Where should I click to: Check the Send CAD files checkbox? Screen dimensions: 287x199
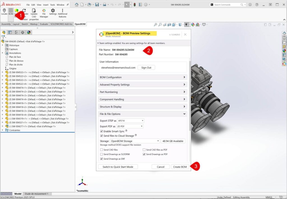point(101,150)
